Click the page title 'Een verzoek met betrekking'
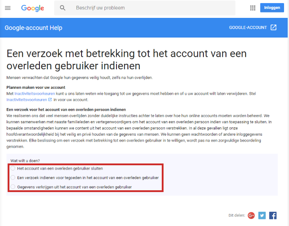289x226 pixels. click(x=126, y=59)
